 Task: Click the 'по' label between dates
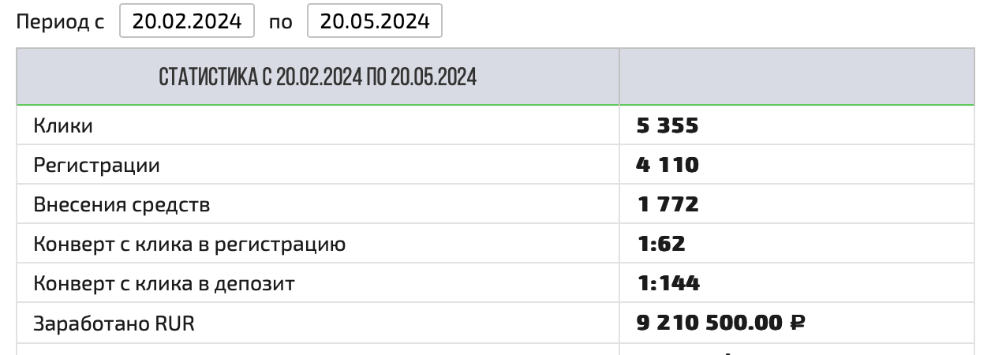point(281,21)
